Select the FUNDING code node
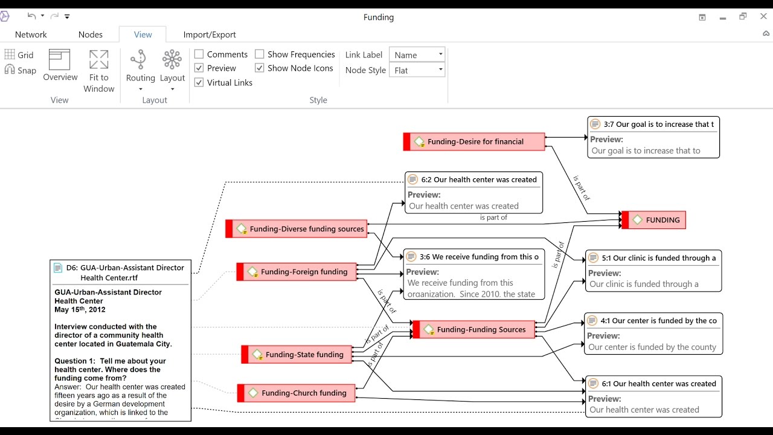Screen dimensions: 773x435 click(x=657, y=220)
